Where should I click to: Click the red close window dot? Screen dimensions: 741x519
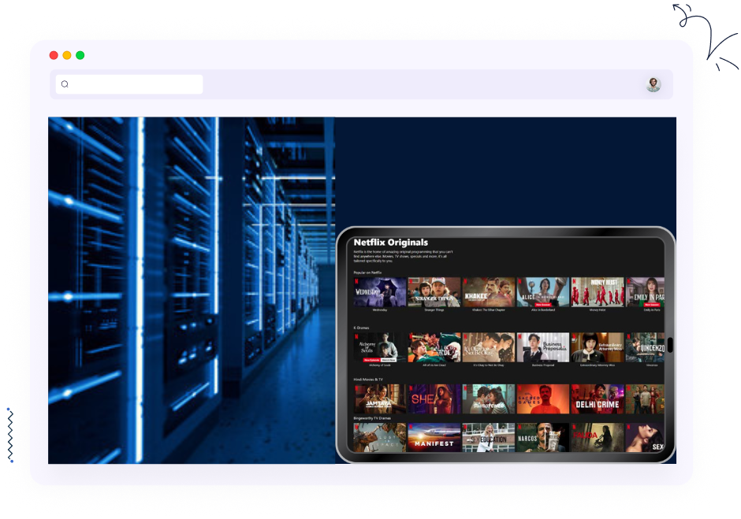click(x=54, y=55)
